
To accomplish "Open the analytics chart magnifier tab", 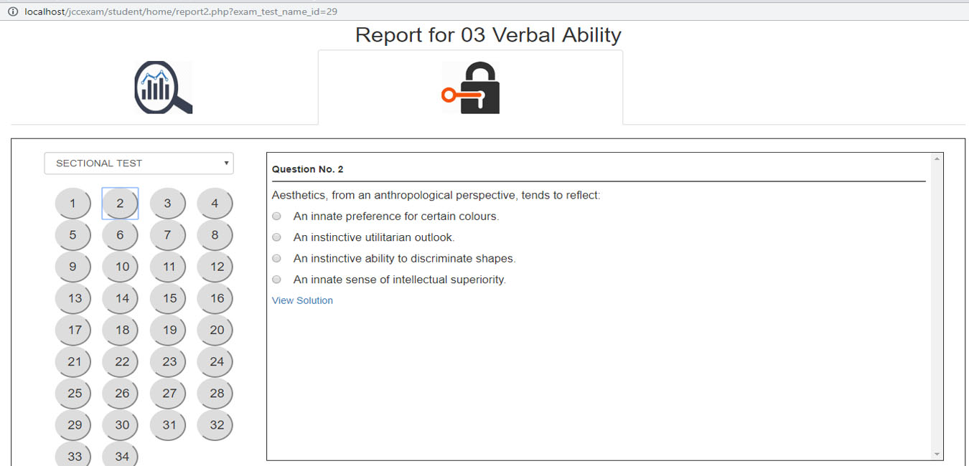I will coord(164,87).
